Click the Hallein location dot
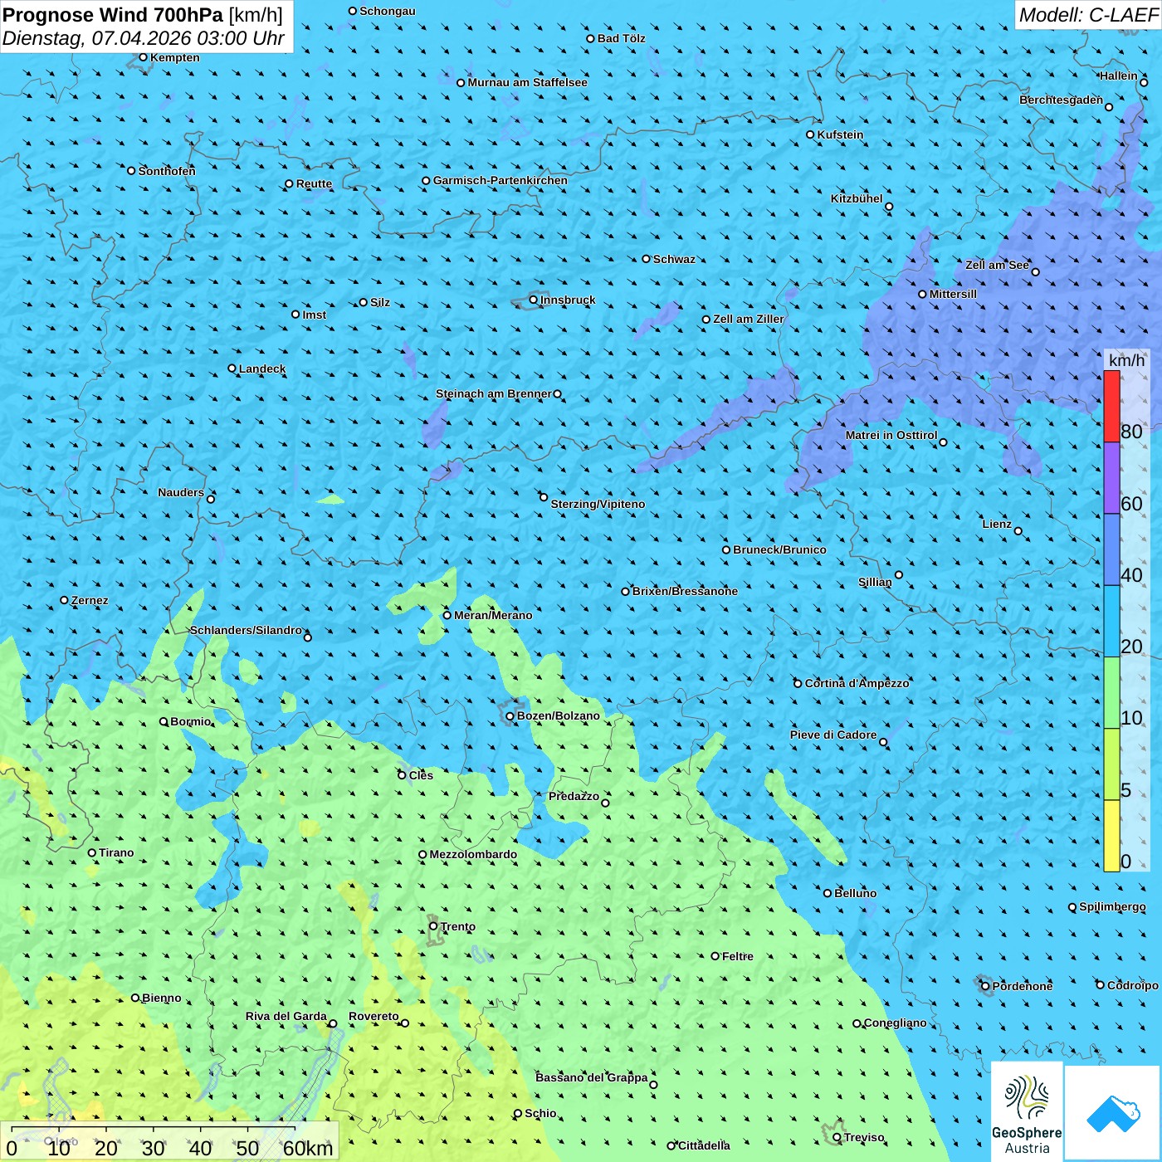 (x=1144, y=82)
